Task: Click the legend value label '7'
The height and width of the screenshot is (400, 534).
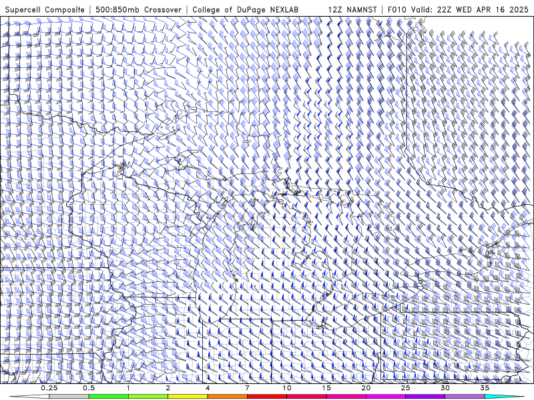Action: tap(247, 388)
